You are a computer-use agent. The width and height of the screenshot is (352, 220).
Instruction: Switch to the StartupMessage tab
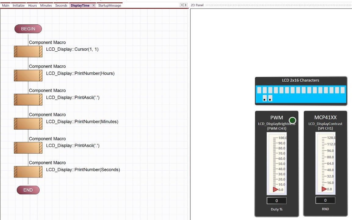click(x=110, y=5)
